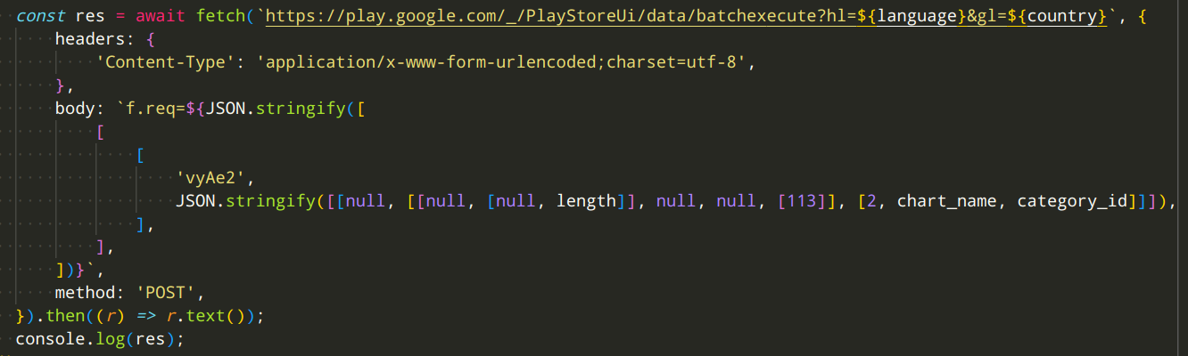Screen dimensions: 1188x356
Task: Click 'console' on the last line
Action: (x=50, y=339)
